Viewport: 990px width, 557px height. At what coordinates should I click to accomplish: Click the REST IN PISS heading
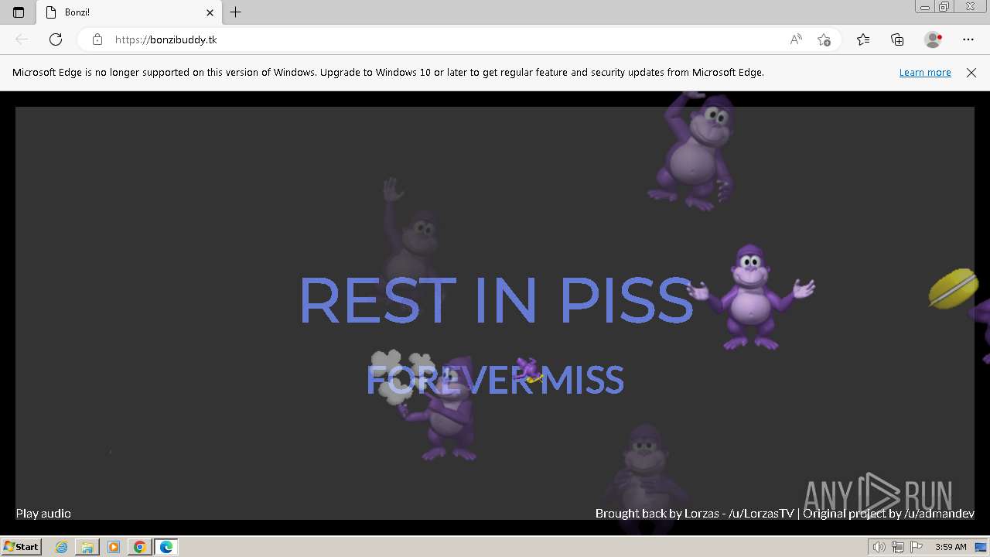click(495, 300)
